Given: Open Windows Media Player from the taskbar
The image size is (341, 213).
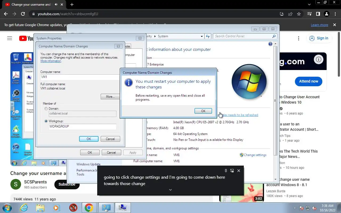Looking at the screenshot, I should (56, 208).
